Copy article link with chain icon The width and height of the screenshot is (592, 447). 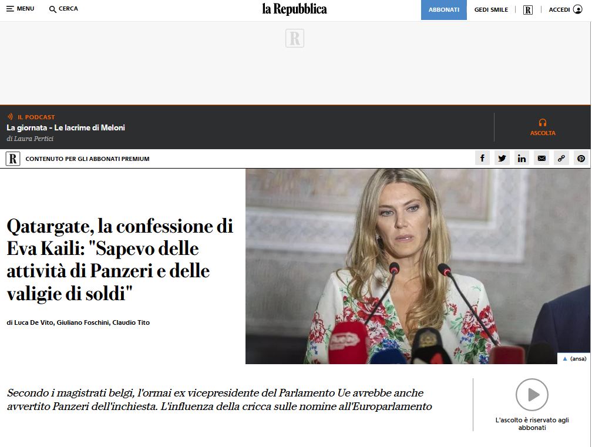coord(561,158)
